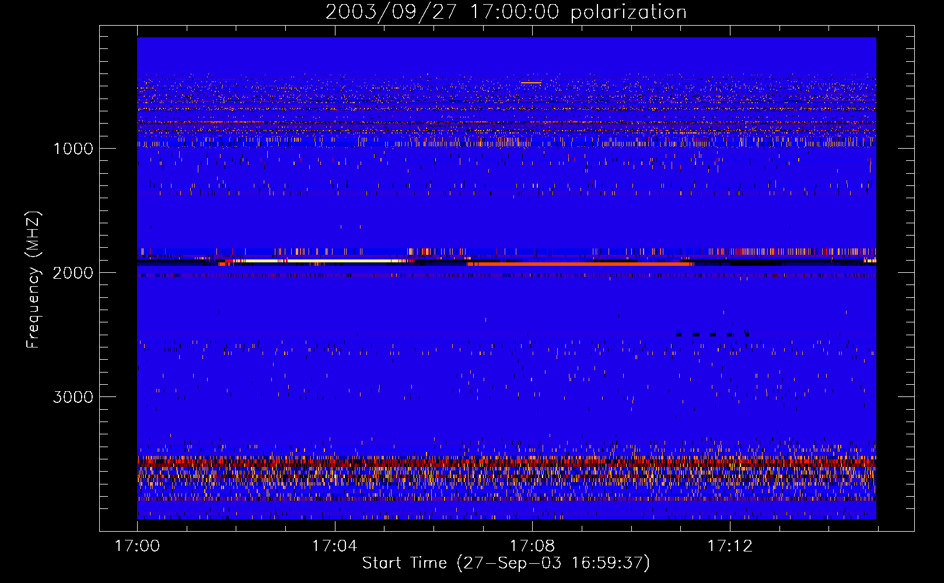Click the 2000 frequency axis label
The image size is (944, 583).
(x=74, y=273)
